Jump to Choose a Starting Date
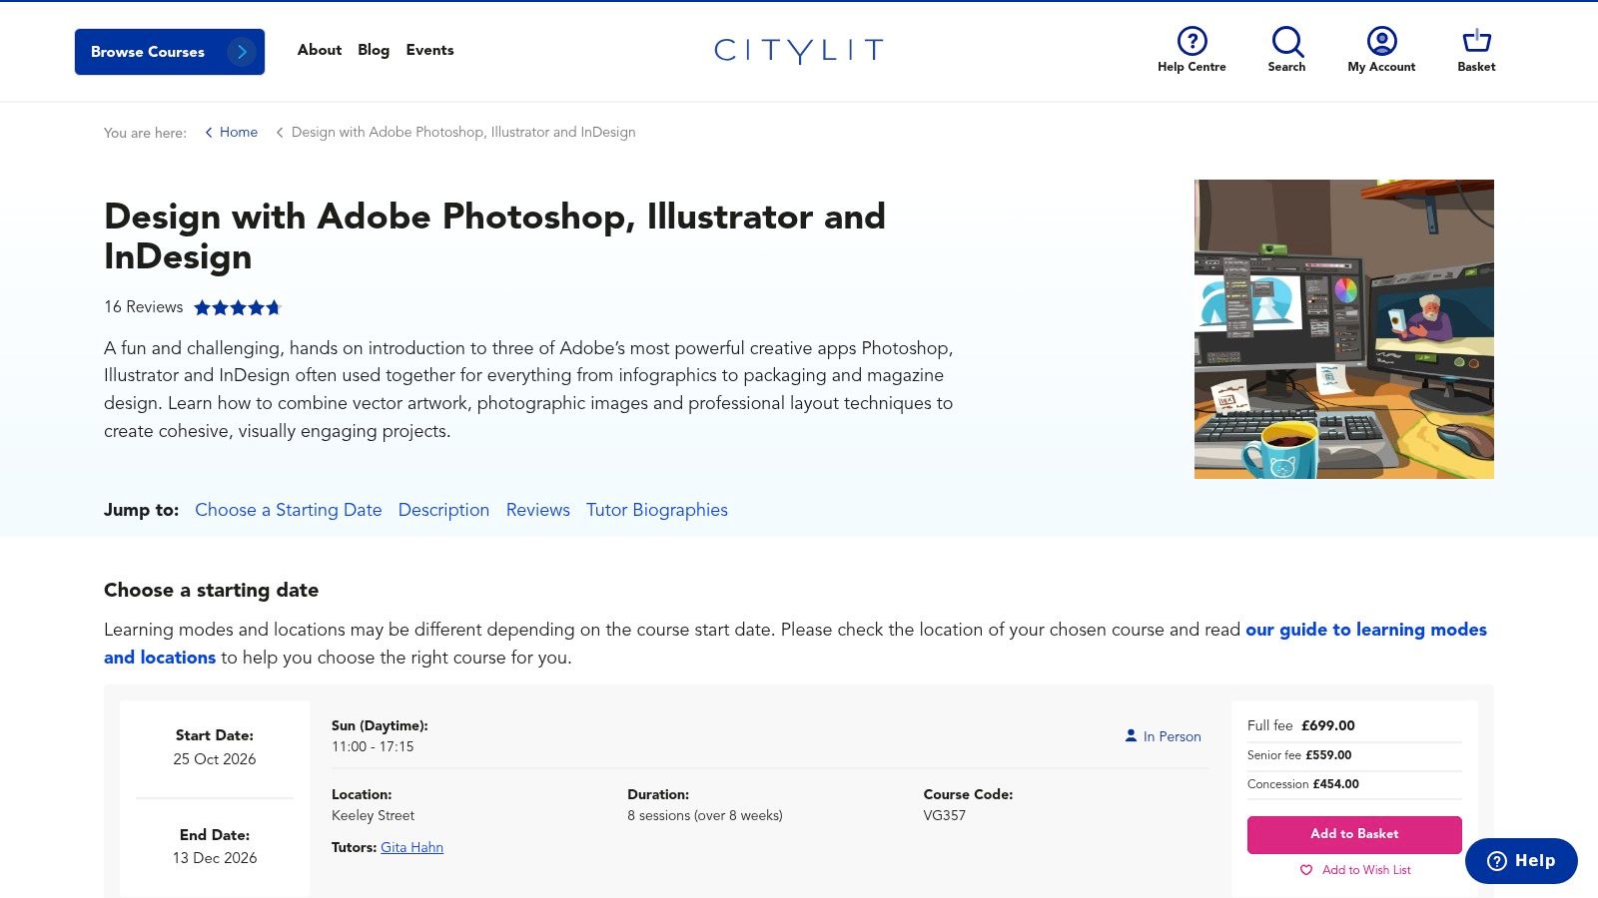Viewport: 1598px width, 898px height. (x=289, y=510)
